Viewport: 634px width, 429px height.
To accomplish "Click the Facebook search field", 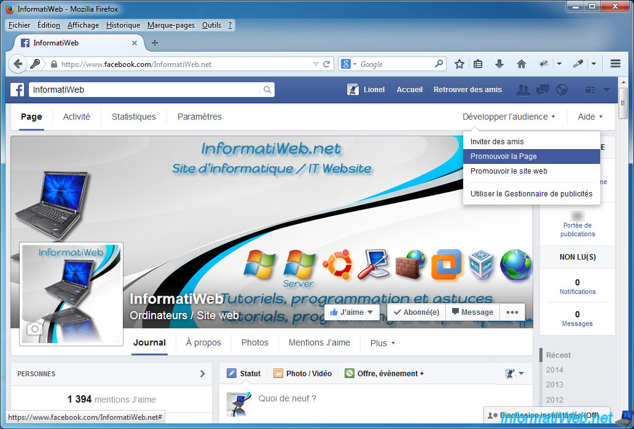I will pyautogui.click(x=146, y=90).
